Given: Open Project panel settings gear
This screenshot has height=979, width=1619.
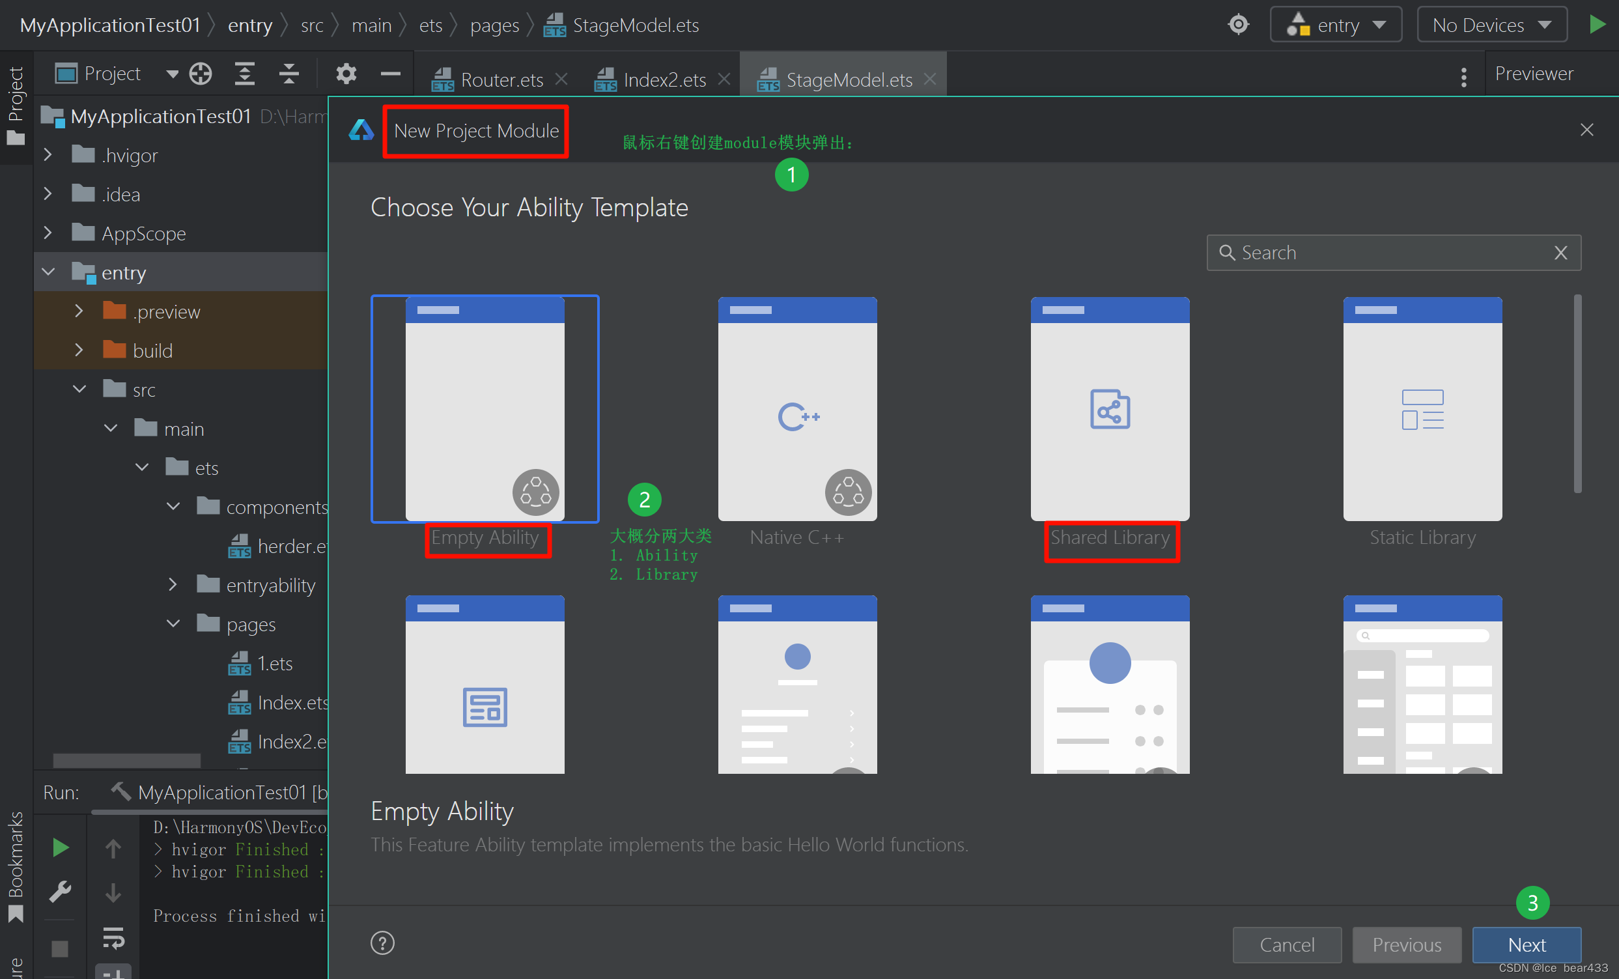Looking at the screenshot, I should (346, 74).
